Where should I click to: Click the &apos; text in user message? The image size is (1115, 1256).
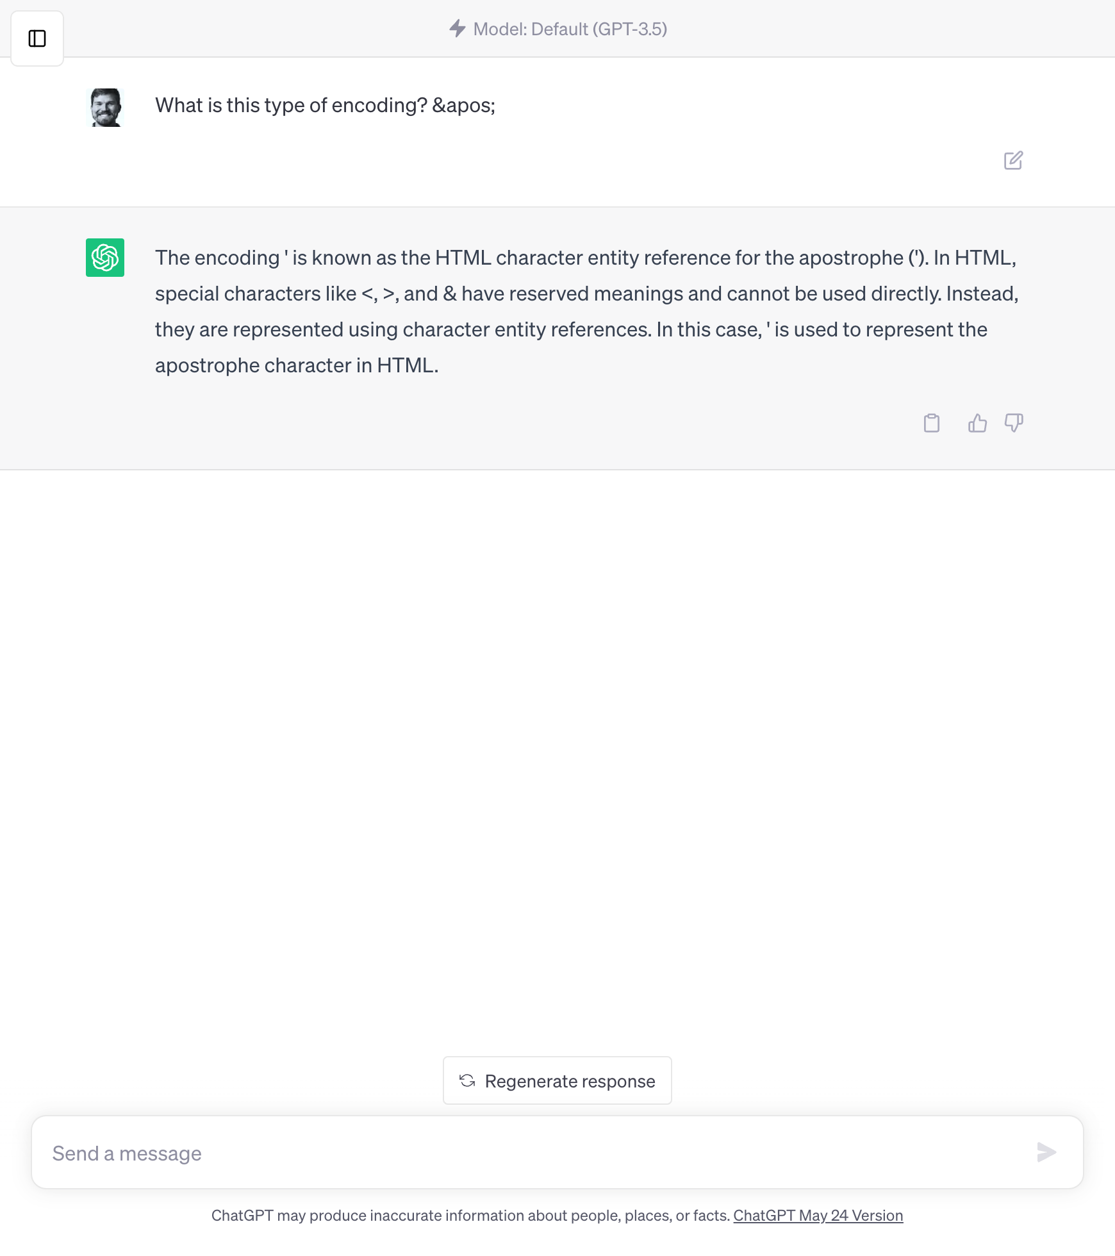pos(463,105)
